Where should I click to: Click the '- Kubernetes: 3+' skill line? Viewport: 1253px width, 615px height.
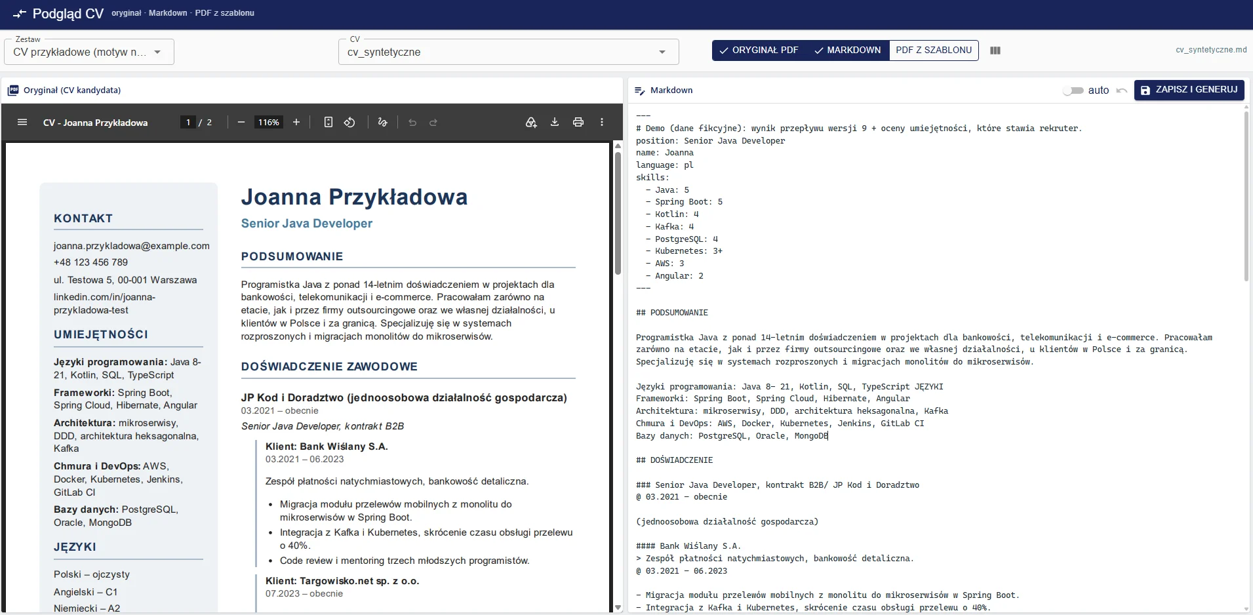tap(684, 251)
